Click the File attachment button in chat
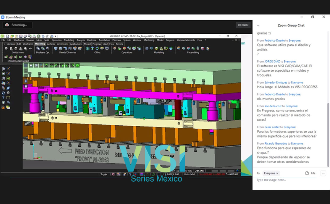The height and width of the screenshot is (204, 330). [x=310, y=173]
